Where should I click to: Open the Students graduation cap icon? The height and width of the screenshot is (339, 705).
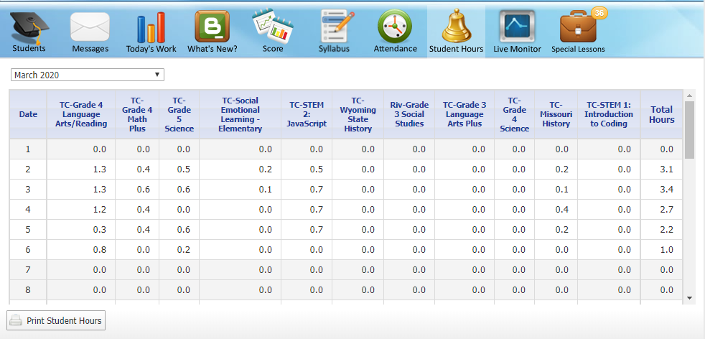[x=29, y=27]
